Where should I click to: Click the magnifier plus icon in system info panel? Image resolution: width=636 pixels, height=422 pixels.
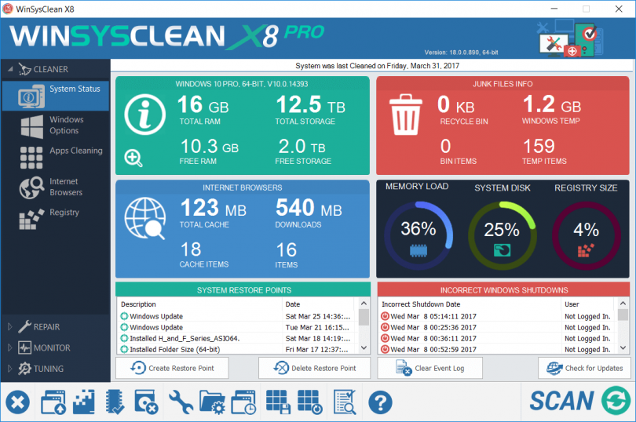(x=133, y=158)
